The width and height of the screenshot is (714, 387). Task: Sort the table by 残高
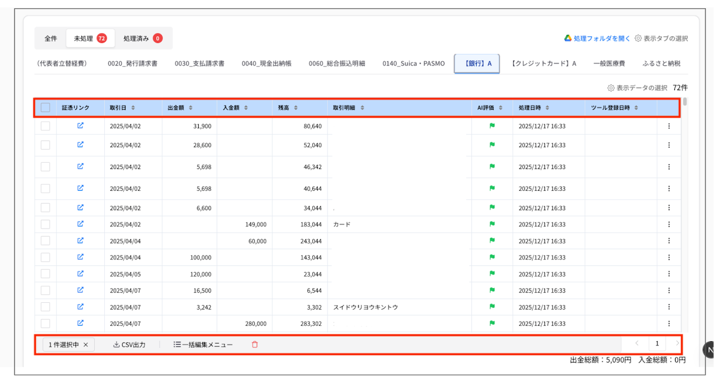click(x=296, y=108)
